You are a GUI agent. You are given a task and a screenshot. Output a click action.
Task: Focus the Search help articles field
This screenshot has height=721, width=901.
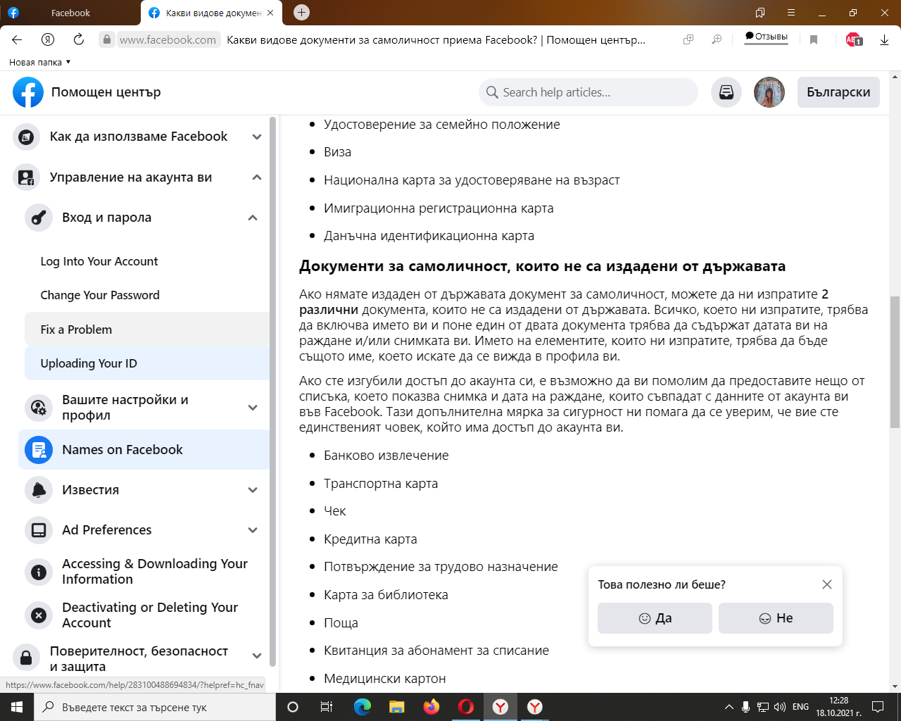(x=589, y=92)
